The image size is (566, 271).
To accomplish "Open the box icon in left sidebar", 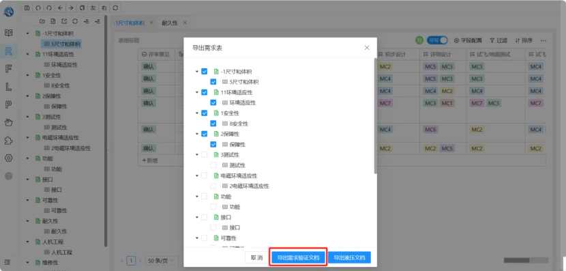I will pyautogui.click(x=9, y=122).
